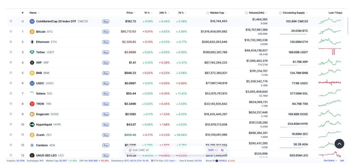Click the Volume(24h) info icon
Viewport: 350px width, 165px height.
(246, 13)
